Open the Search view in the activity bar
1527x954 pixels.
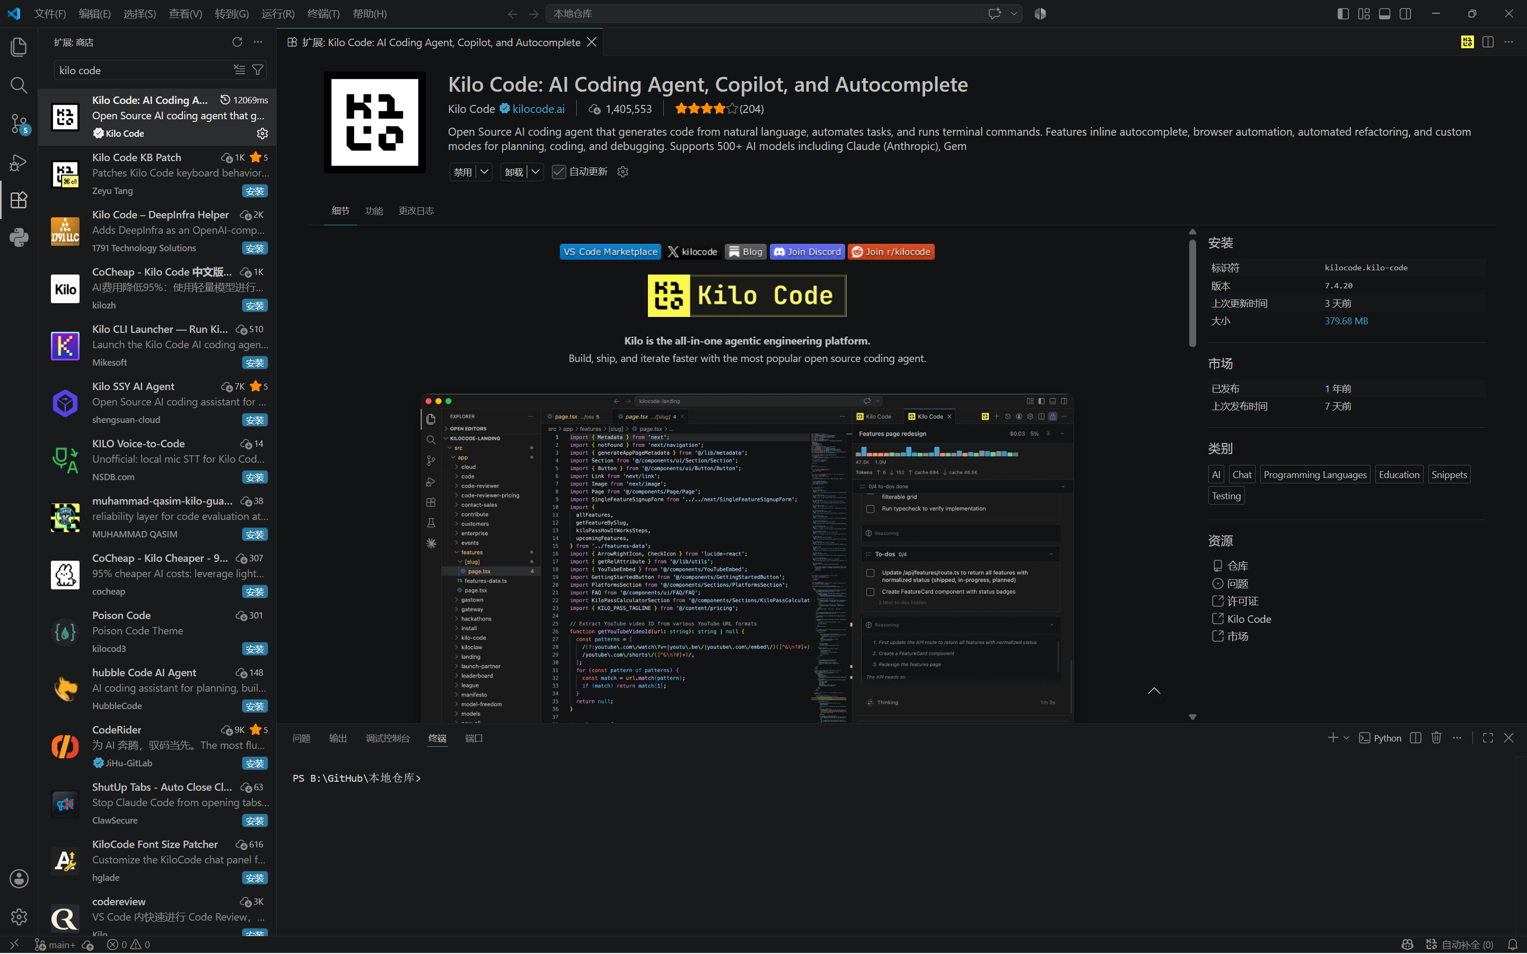click(19, 85)
